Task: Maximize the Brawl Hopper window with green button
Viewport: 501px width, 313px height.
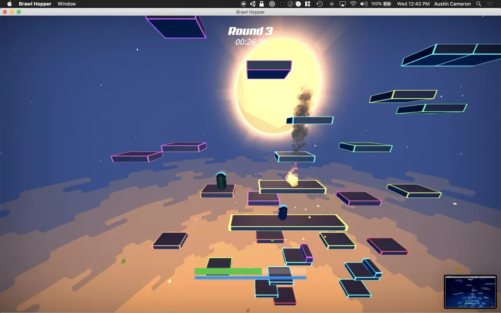Action: pyautogui.click(x=19, y=12)
